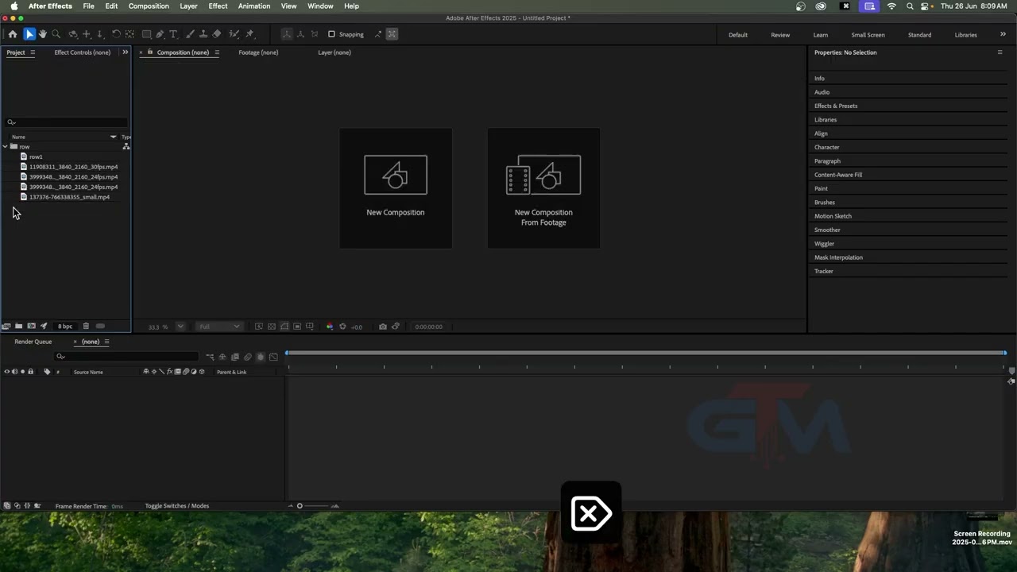Open the Layer menu
The width and height of the screenshot is (1017, 572).
(188, 6)
